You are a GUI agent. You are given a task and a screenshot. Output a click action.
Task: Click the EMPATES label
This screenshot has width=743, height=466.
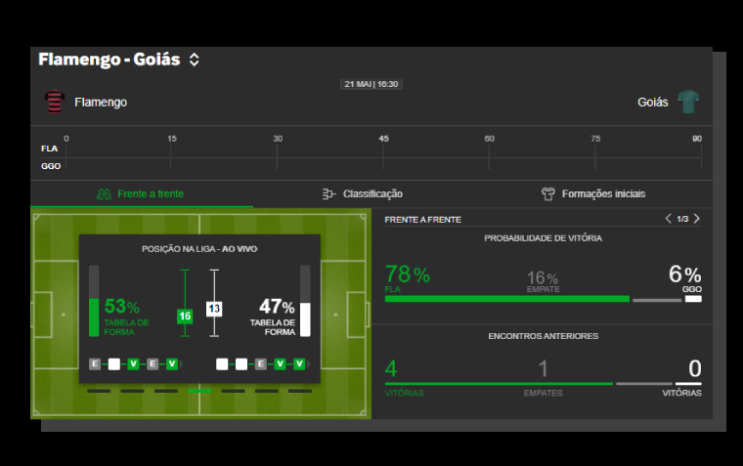tap(543, 393)
